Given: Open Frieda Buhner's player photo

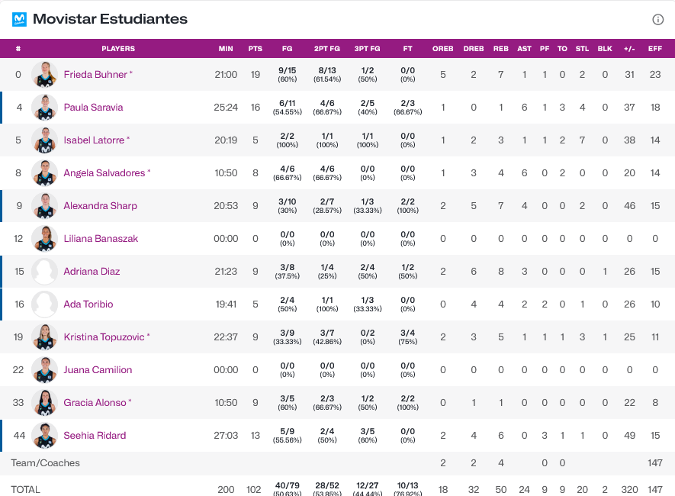Looking at the screenshot, I should pos(45,75).
